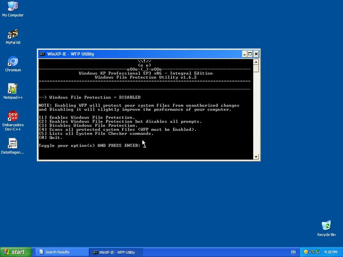
Task: Select the Chromium desktop shortcut
Action: (x=13, y=64)
